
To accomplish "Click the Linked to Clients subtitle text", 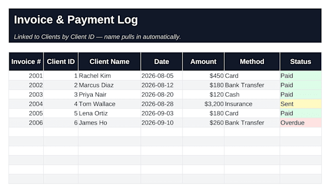I will pyautogui.click(x=97, y=37).
